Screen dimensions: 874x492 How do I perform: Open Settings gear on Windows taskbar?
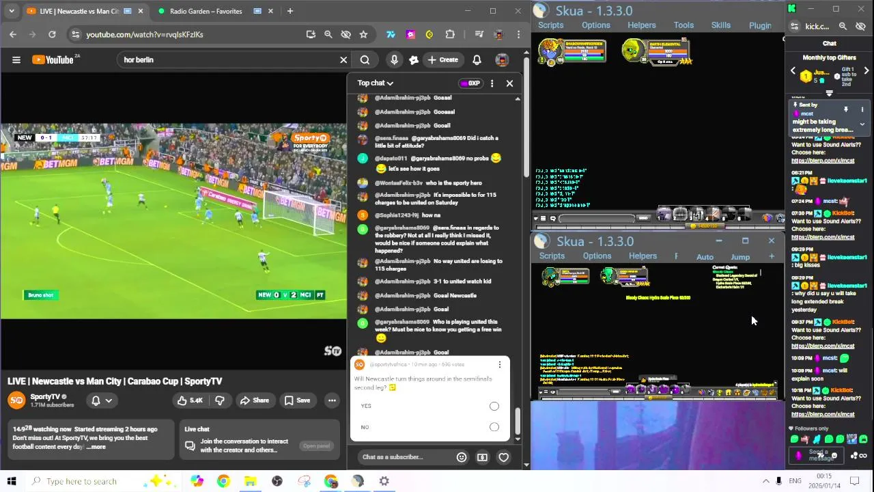[384, 481]
